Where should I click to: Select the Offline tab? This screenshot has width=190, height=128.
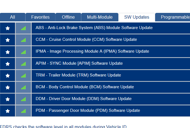[68, 17]
